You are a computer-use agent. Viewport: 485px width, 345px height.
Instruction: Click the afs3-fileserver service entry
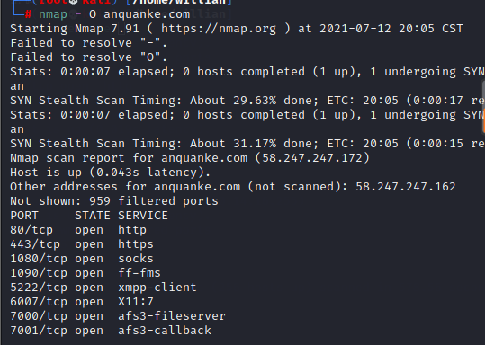[x=172, y=316]
